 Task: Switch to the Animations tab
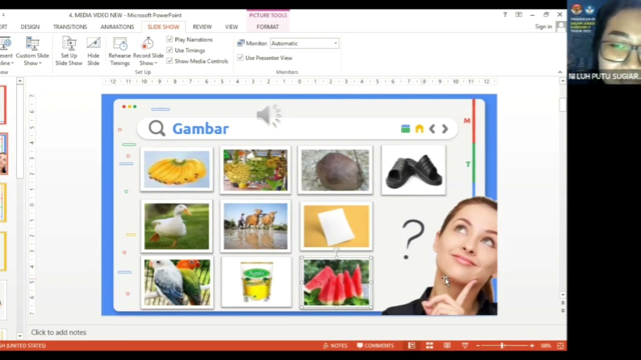click(117, 27)
